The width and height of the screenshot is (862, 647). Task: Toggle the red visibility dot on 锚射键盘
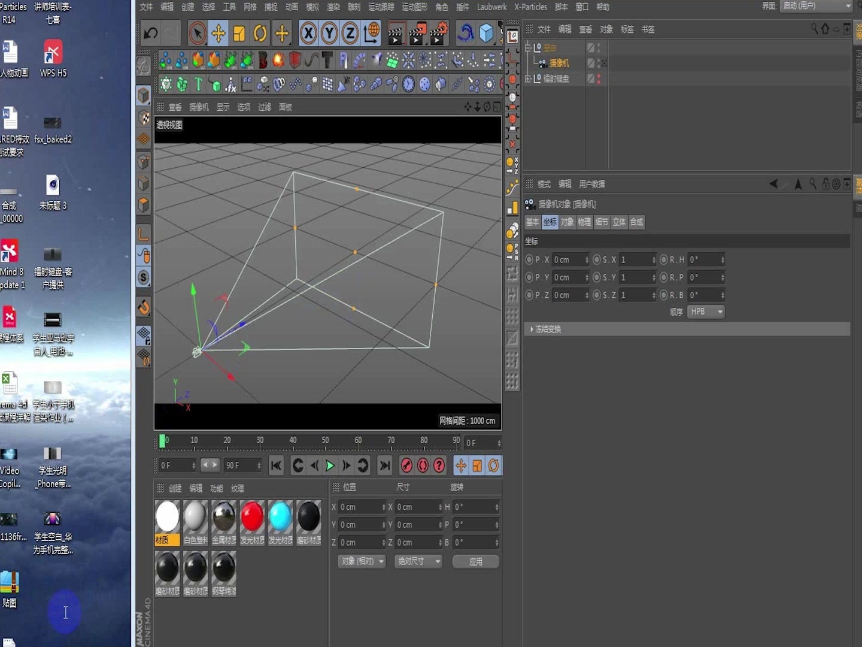point(598,76)
